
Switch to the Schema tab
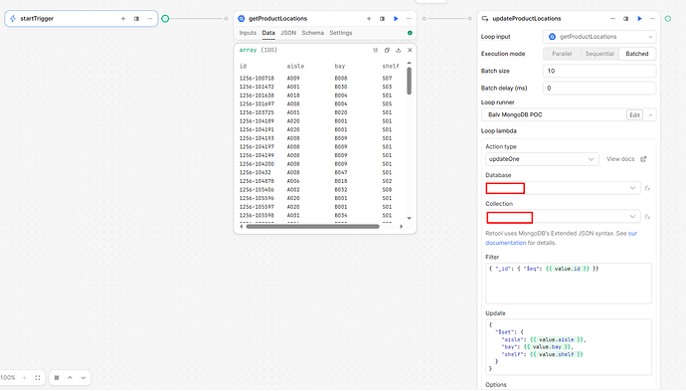coord(312,33)
